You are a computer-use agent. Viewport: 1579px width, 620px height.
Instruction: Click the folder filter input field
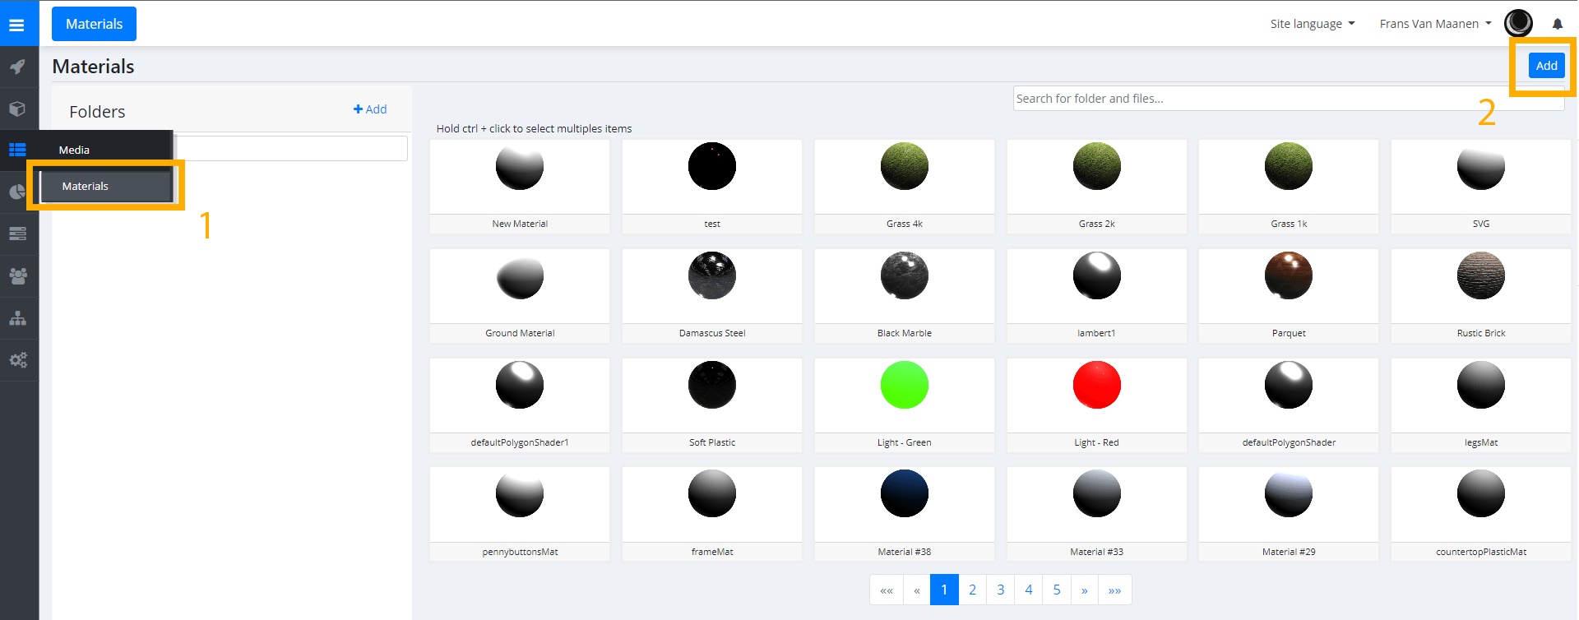click(x=291, y=149)
